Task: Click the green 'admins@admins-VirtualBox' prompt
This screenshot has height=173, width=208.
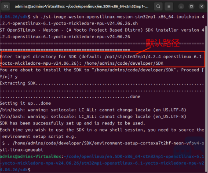Action: tap(30, 156)
